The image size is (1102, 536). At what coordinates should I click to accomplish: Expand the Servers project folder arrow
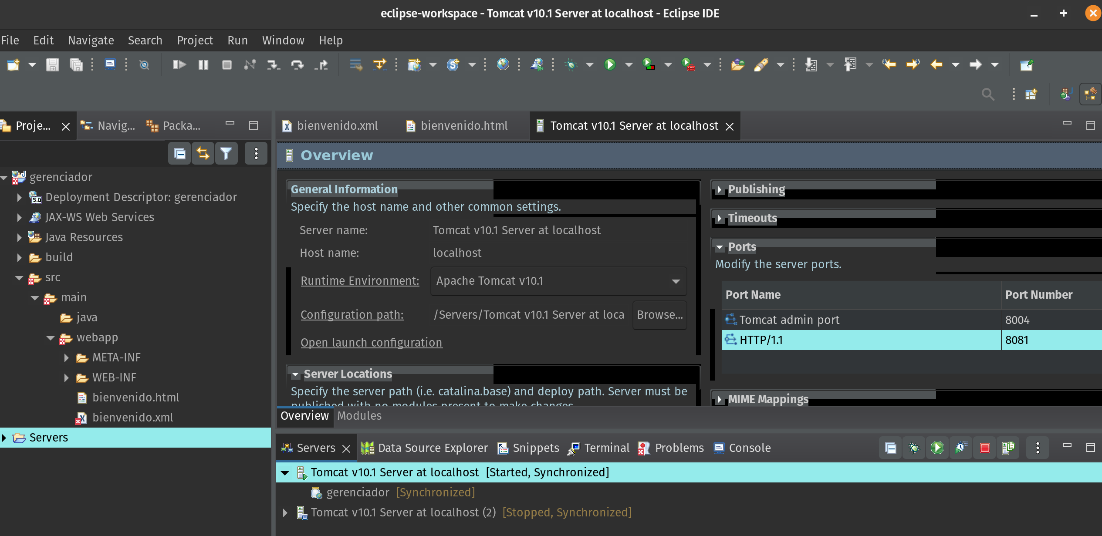coord(4,438)
